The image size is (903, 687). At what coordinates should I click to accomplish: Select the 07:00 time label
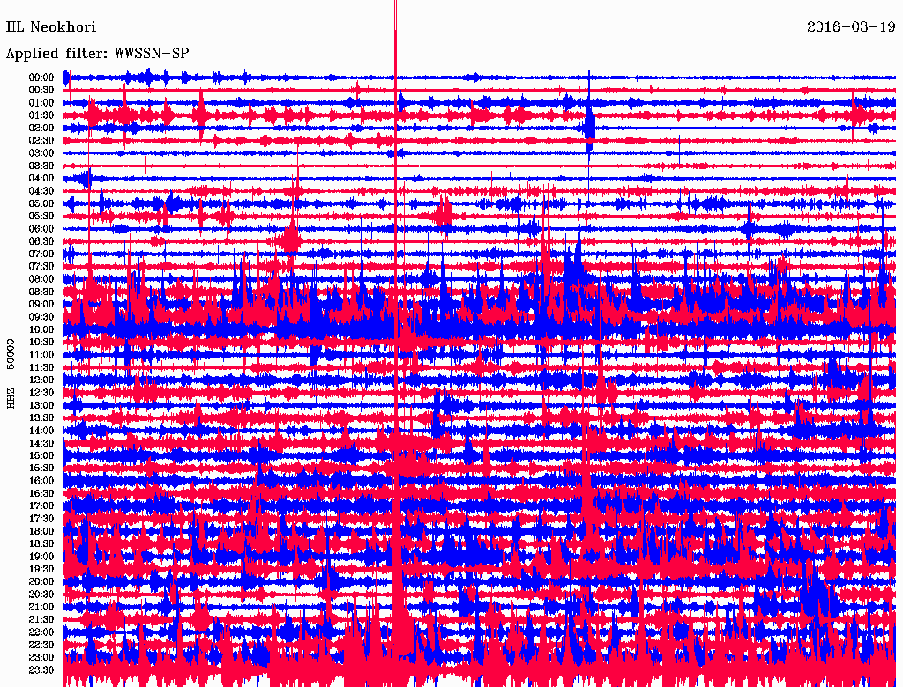point(41,254)
